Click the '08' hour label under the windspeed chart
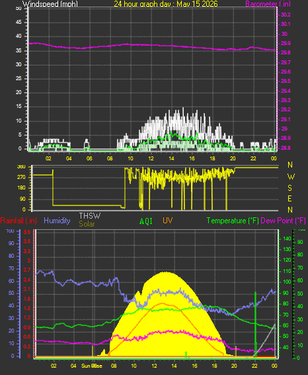The width and height of the screenshot is (308, 375). click(x=110, y=158)
